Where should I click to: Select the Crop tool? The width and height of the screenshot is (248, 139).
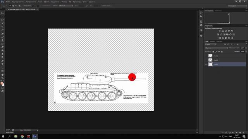click(2, 27)
